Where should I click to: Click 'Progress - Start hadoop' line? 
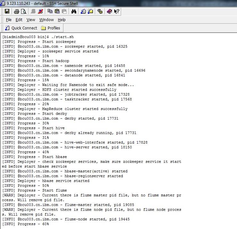(36, 61)
